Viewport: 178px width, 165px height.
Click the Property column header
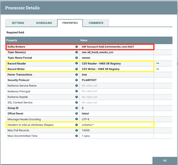coord(12,40)
